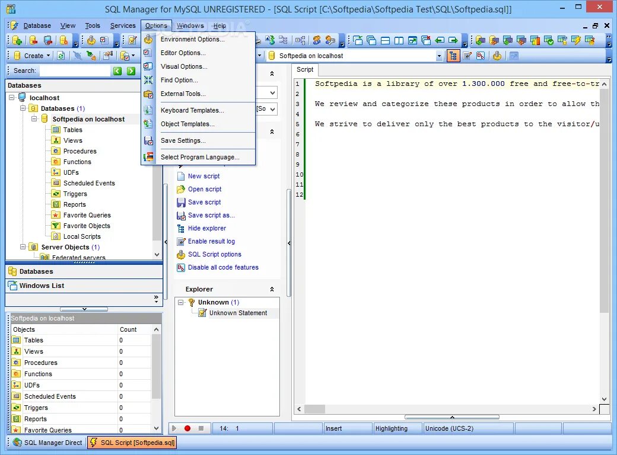Open the Services menu
The height and width of the screenshot is (455, 617).
pyautogui.click(x=123, y=25)
